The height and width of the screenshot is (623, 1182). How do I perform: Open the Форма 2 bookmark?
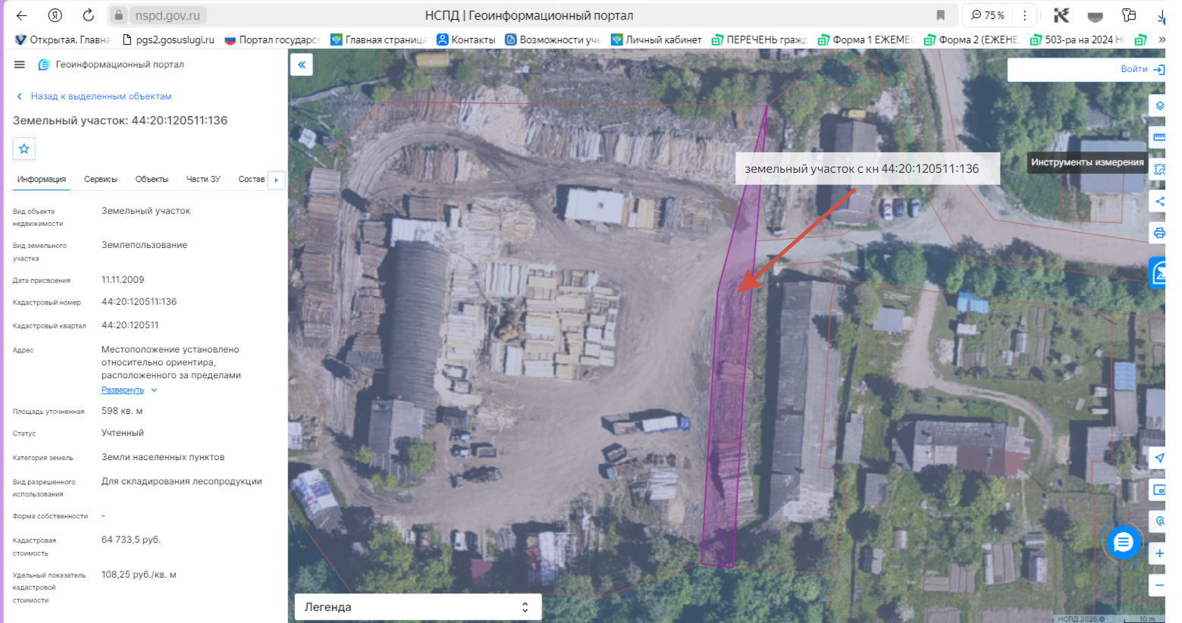pyautogui.click(x=971, y=39)
